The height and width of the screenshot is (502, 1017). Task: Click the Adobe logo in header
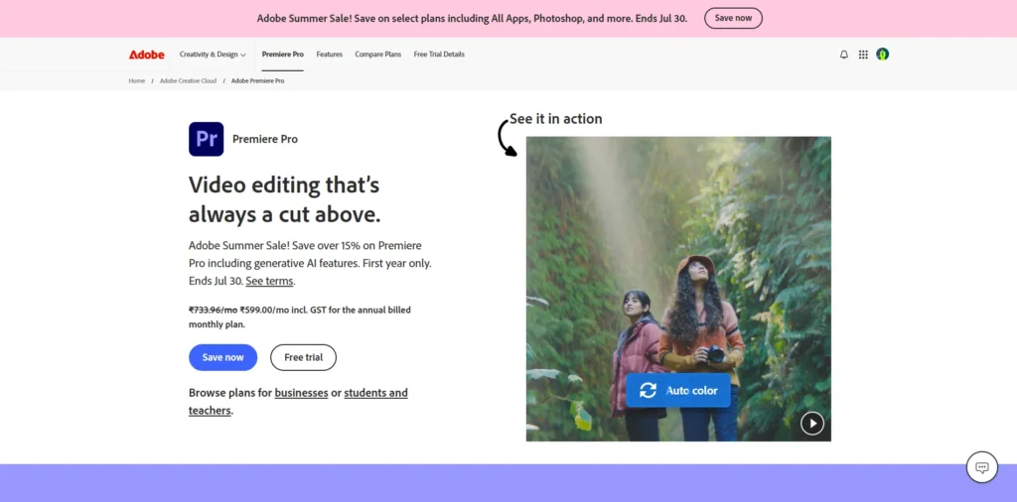pos(147,55)
